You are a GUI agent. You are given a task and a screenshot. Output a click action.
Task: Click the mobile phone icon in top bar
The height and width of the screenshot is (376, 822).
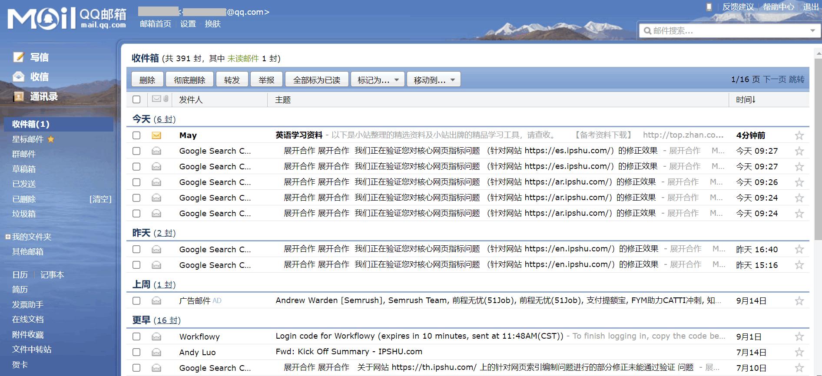709,7
